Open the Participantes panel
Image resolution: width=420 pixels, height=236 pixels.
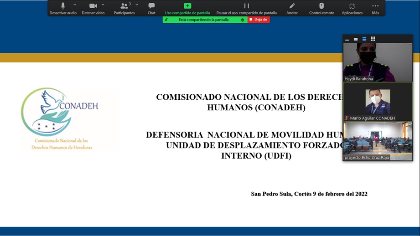coord(124,9)
